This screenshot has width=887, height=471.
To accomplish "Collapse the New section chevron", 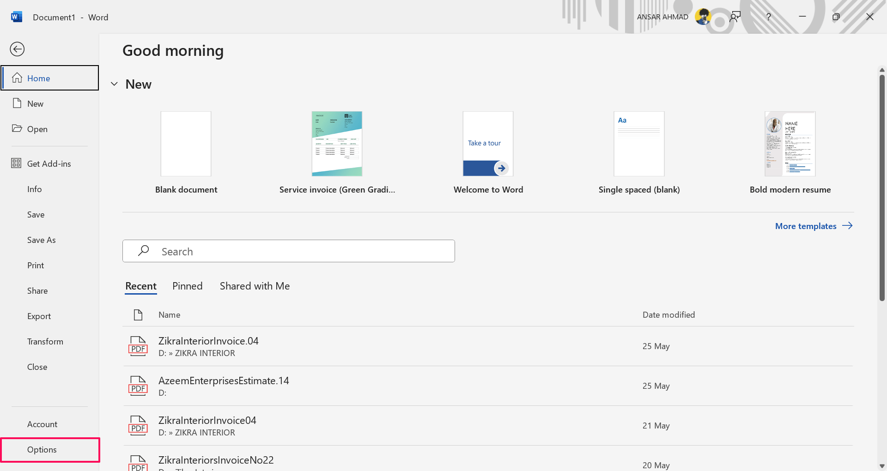I will pyautogui.click(x=115, y=84).
